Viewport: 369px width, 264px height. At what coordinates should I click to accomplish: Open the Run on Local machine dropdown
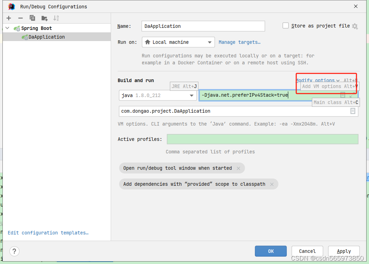(x=209, y=42)
